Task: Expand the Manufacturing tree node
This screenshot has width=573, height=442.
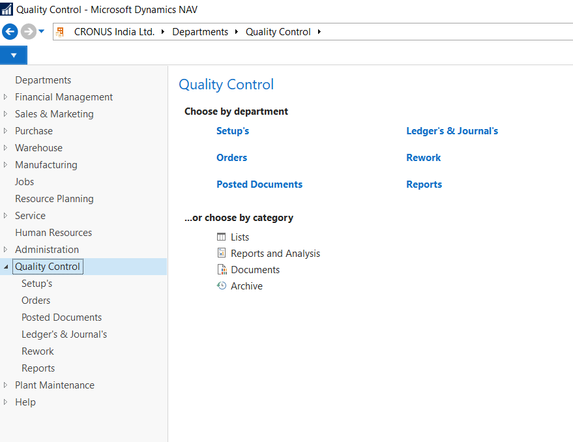Action: coord(5,164)
